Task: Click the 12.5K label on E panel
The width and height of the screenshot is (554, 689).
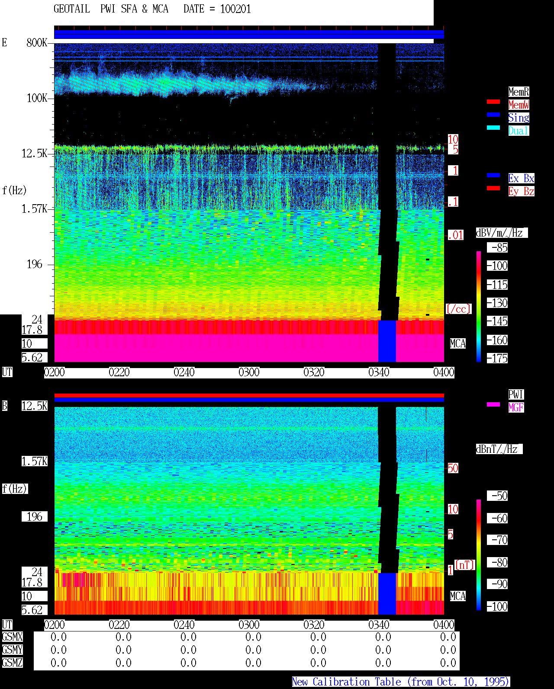Action: pos(35,153)
